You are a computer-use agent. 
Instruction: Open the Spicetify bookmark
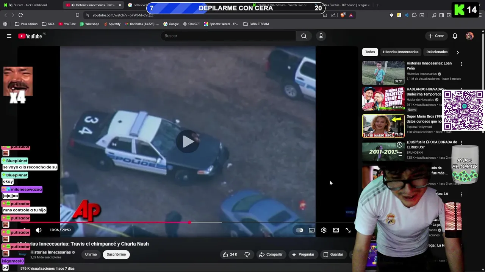point(112,24)
